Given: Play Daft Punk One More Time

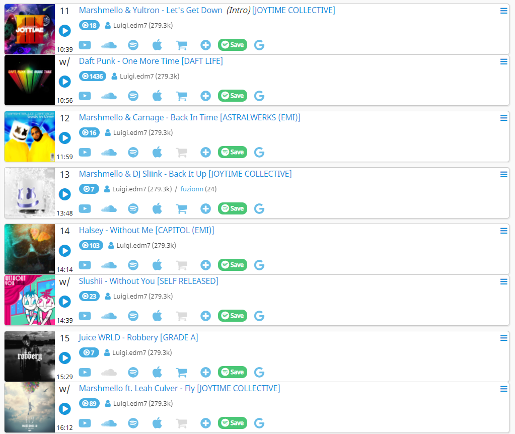Looking at the screenshot, I should 65,82.
